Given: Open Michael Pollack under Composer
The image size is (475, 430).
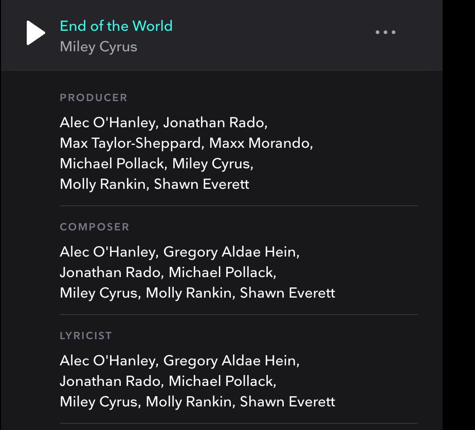Looking at the screenshot, I should (221, 273).
